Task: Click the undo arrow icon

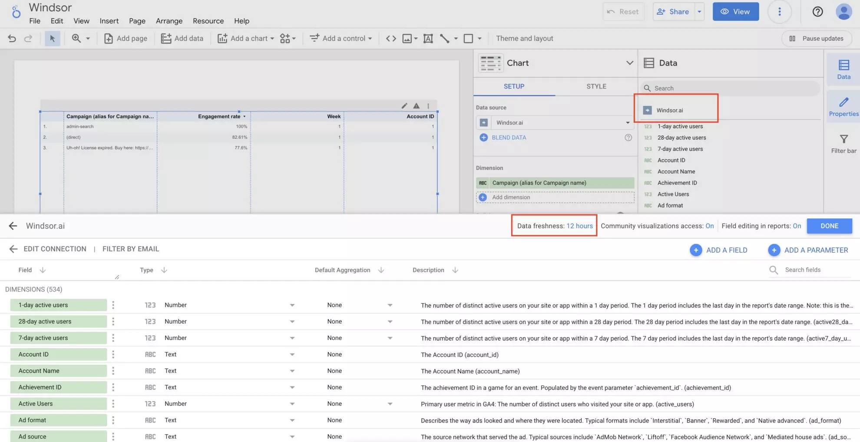Action: tap(12, 38)
